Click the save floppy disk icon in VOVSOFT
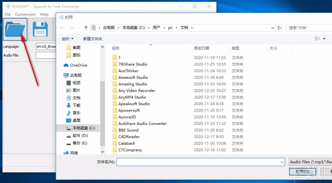332x183 pixels. pos(40,29)
